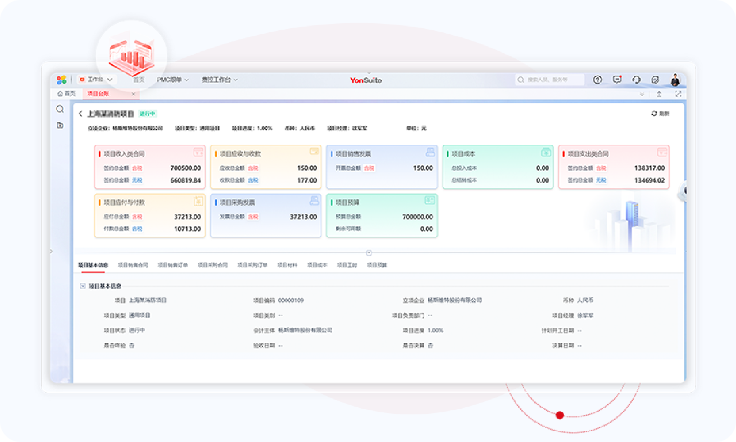Switch to the 项目销售合同 tab
This screenshot has height=442, width=736.
pyautogui.click(x=133, y=265)
